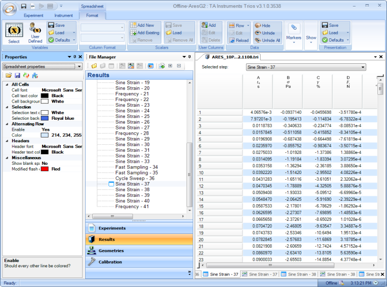This screenshot has height=287, width=387.
Task: Collapse the Headers property group
Action: point(7,141)
